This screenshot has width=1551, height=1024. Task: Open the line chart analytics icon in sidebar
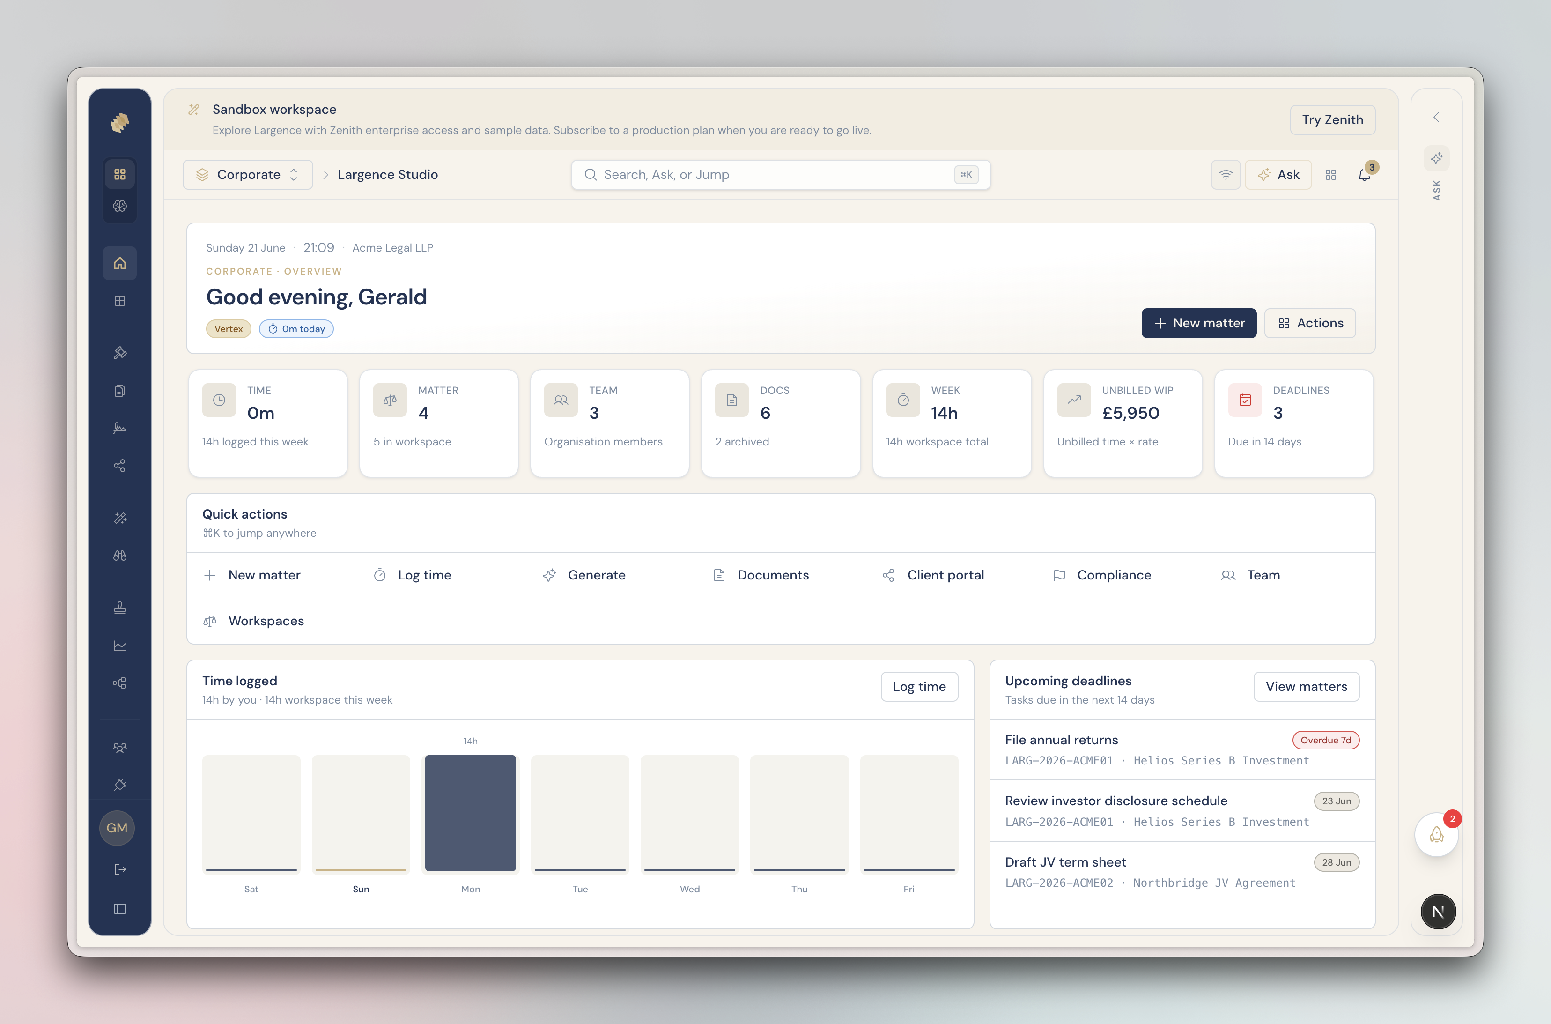(119, 645)
